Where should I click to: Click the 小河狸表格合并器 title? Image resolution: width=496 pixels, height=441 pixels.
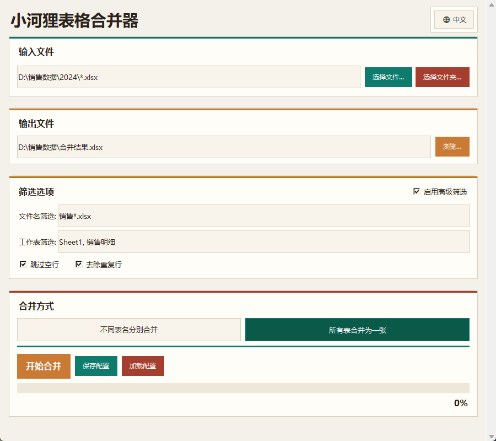click(74, 21)
